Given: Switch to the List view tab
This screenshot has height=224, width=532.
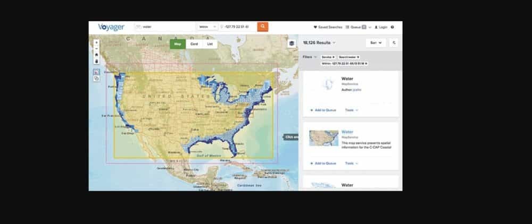Looking at the screenshot, I should 210,44.
